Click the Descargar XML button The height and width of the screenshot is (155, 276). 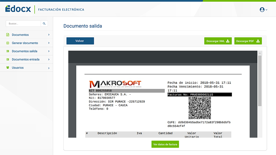tap(218, 41)
